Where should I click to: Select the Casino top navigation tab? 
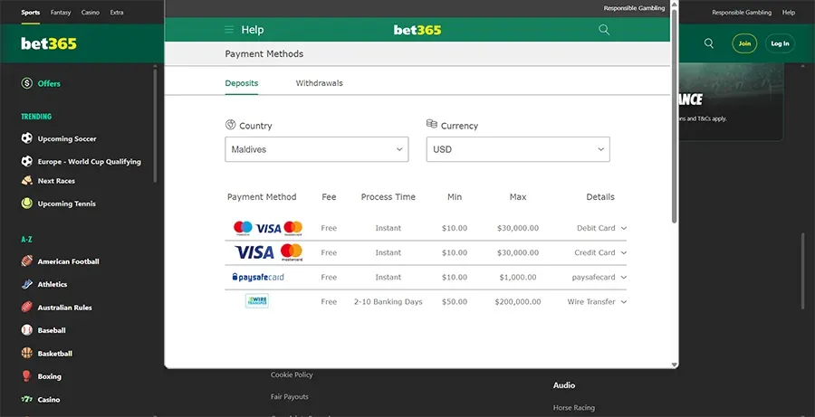pos(90,13)
